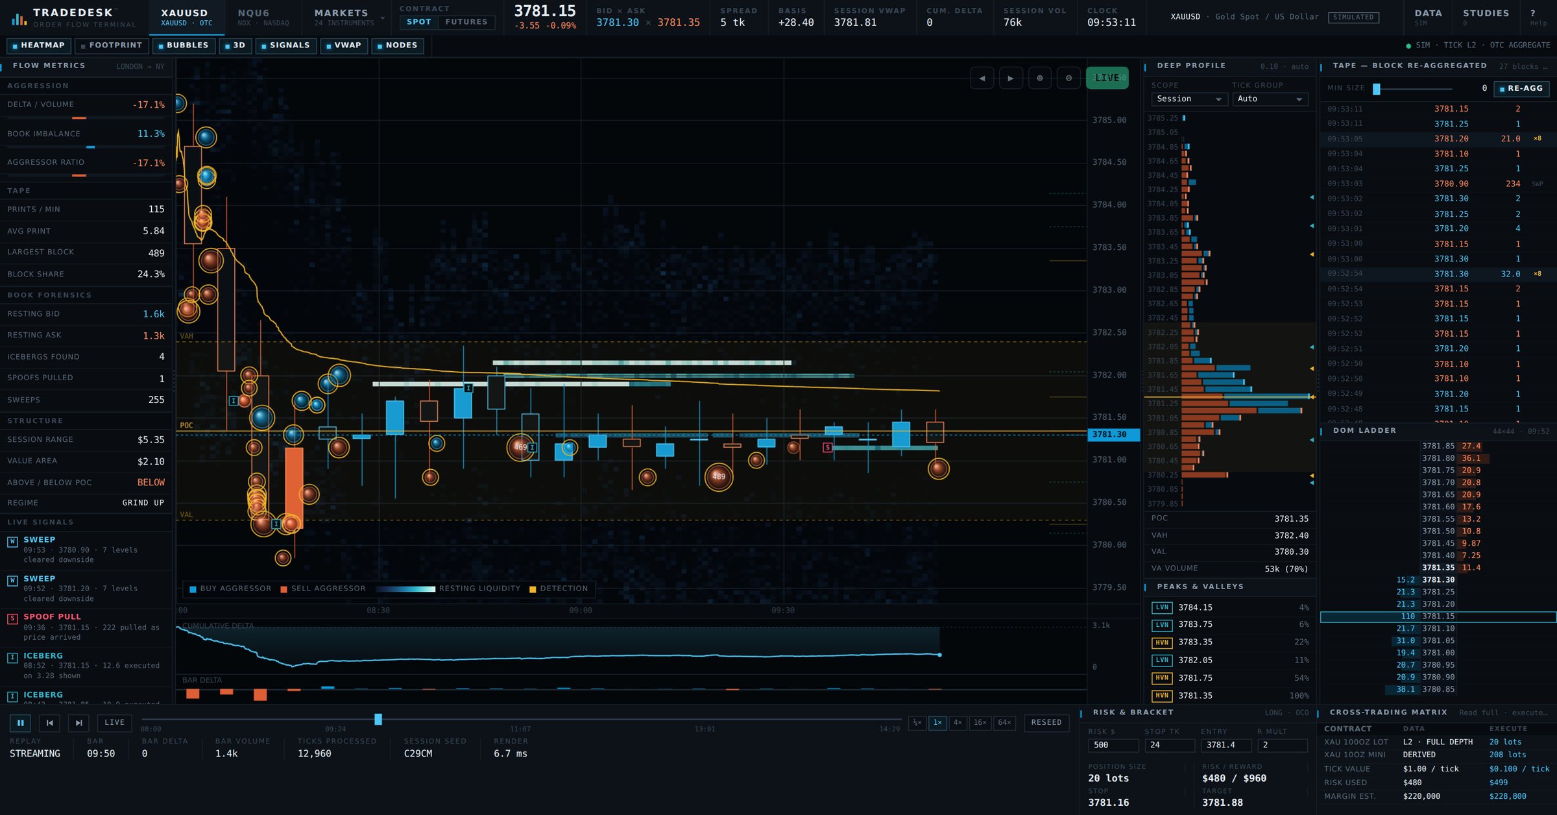1557x815 pixels.
Task: Click the RESEED button
Action: 1046,722
